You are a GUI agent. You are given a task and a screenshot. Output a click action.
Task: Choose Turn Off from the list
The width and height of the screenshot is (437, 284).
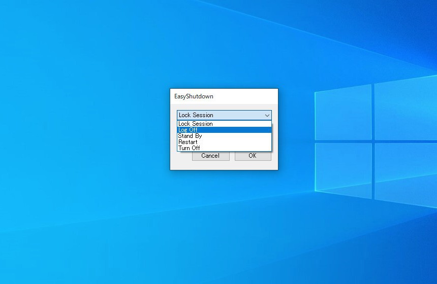click(189, 148)
